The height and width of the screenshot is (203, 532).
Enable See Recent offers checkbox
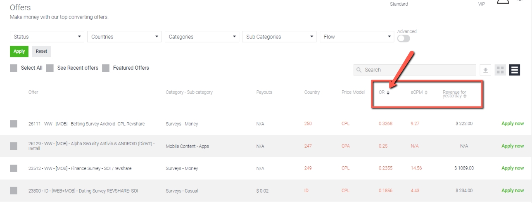point(50,68)
